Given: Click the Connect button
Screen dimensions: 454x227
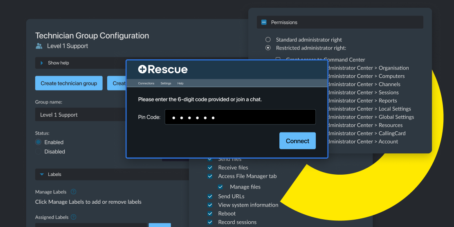Looking at the screenshot, I should pyautogui.click(x=297, y=141).
